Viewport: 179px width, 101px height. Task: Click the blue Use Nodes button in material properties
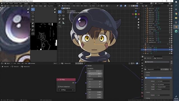(158, 78)
